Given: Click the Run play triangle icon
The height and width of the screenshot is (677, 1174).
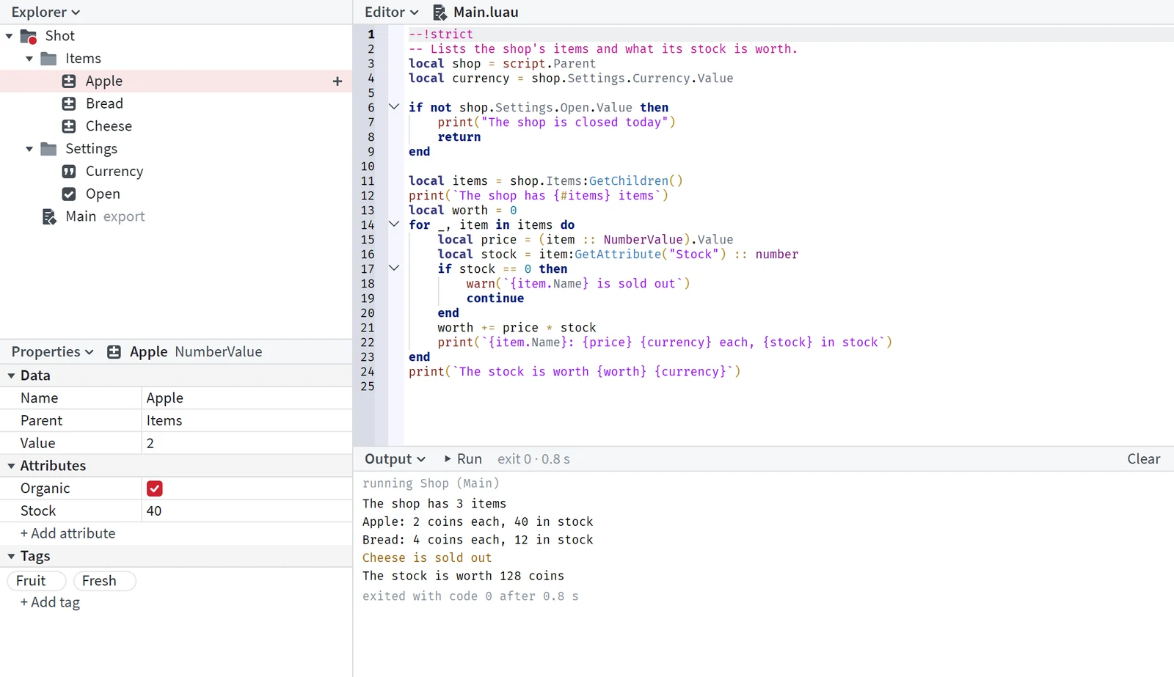Looking at the screenshot, I should [448, 459].
